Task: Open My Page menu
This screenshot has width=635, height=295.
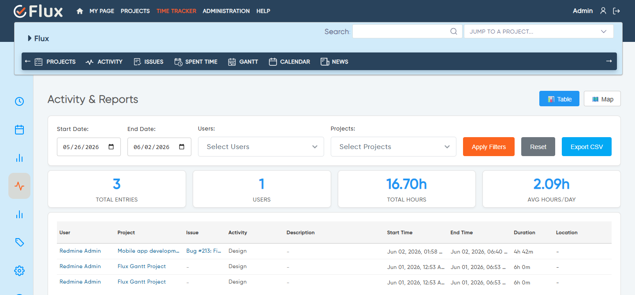Action: pyautogui.click(x=102, y=11)
